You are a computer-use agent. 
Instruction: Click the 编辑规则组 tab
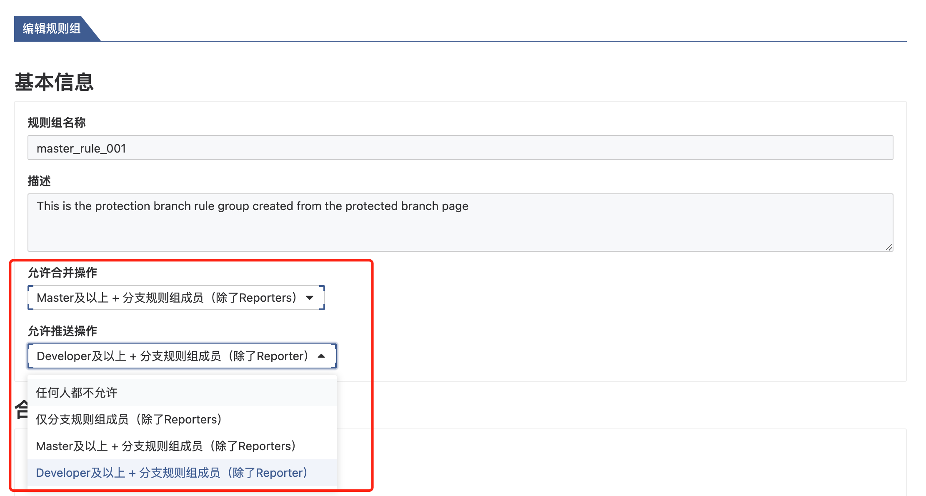tap(52, 28)
